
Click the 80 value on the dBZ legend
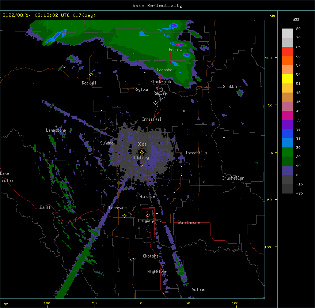pos(298,29)
